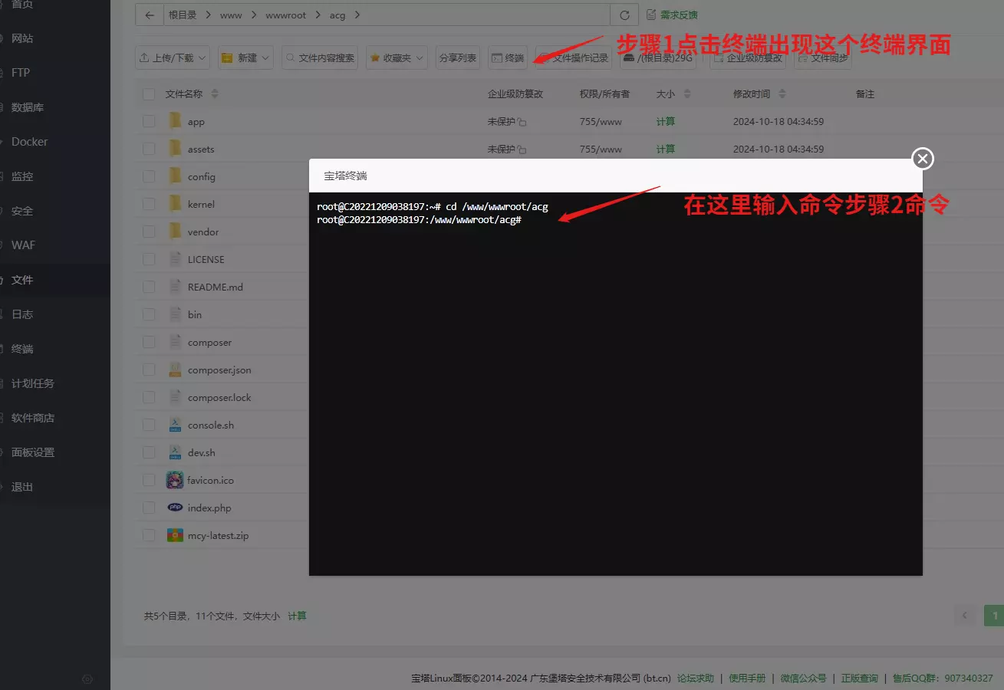1004x690 pixels.
Task: Open the 新建 dropdown menu
Action: click(245, 58)
